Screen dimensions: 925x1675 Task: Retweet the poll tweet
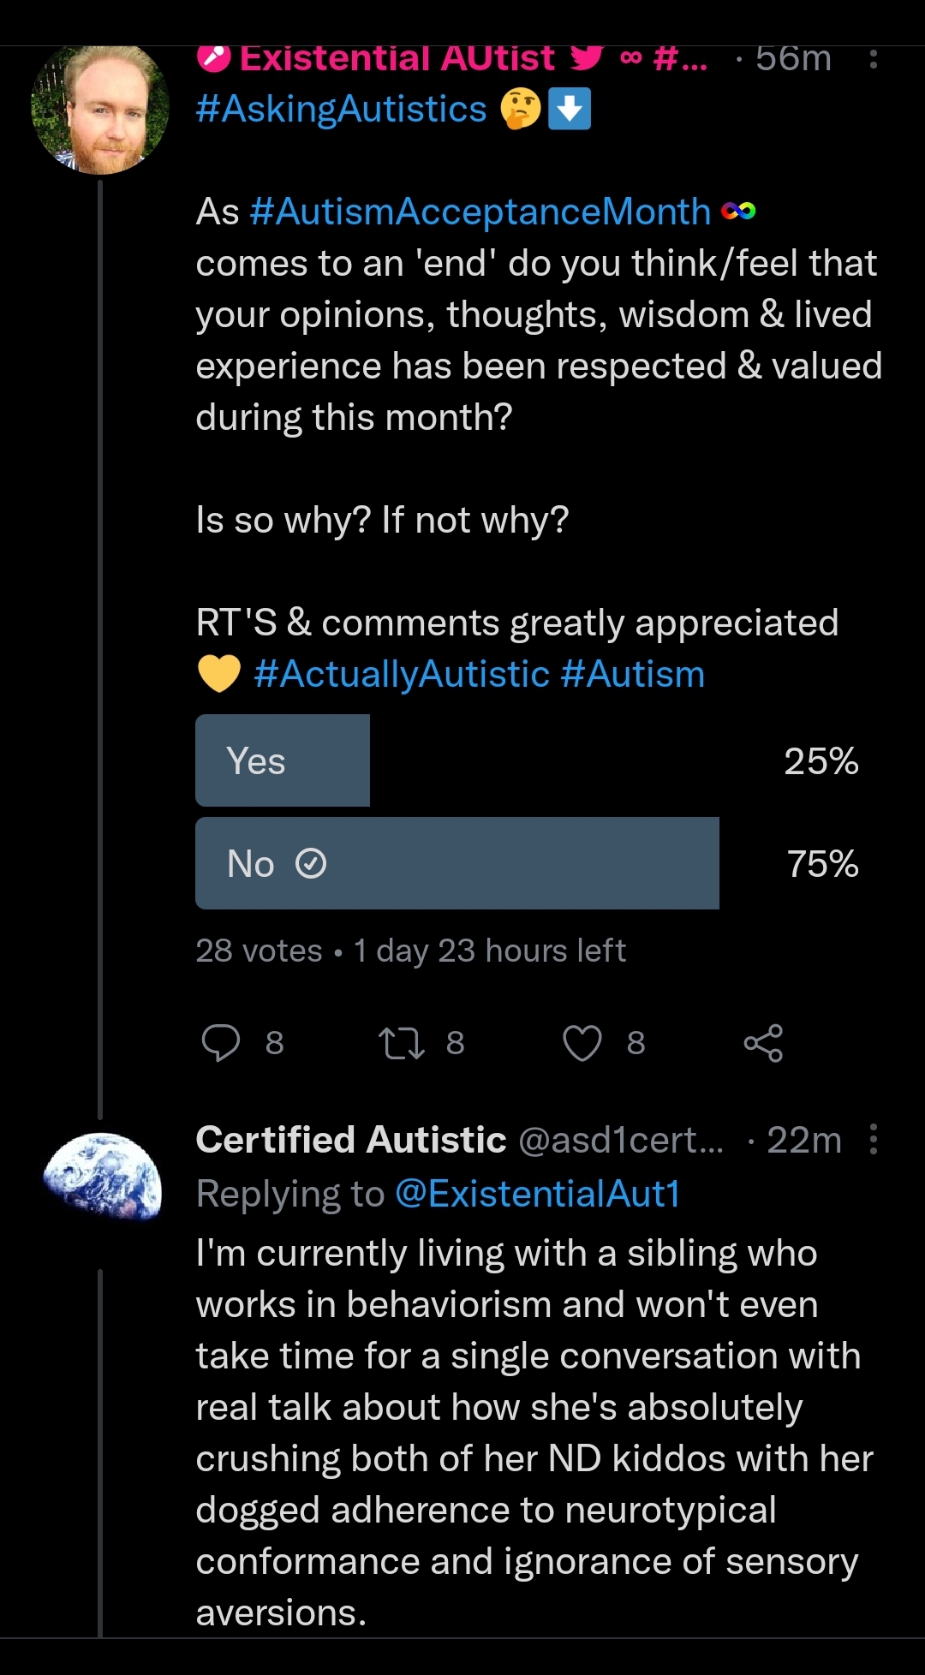click(x=402, y=1042)
